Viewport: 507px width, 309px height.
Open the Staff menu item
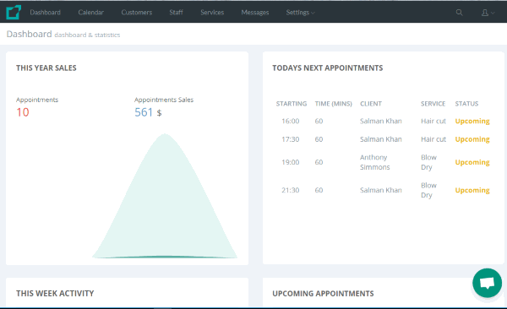coord(177,13)
